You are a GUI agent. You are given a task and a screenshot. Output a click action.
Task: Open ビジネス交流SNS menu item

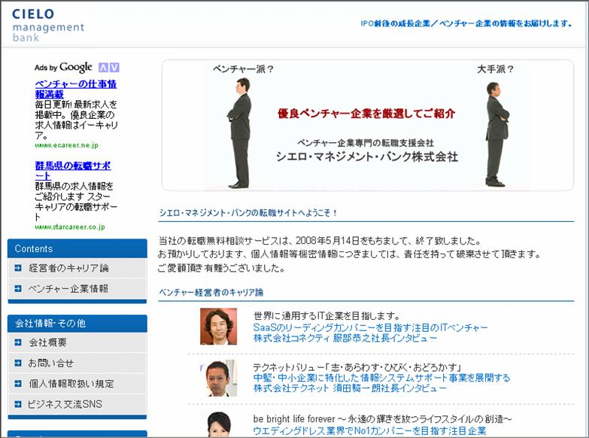coord(65,404)
